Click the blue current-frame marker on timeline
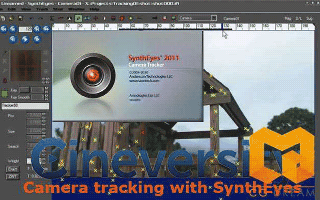Viewport: 320px width, 200px height. 222,27
